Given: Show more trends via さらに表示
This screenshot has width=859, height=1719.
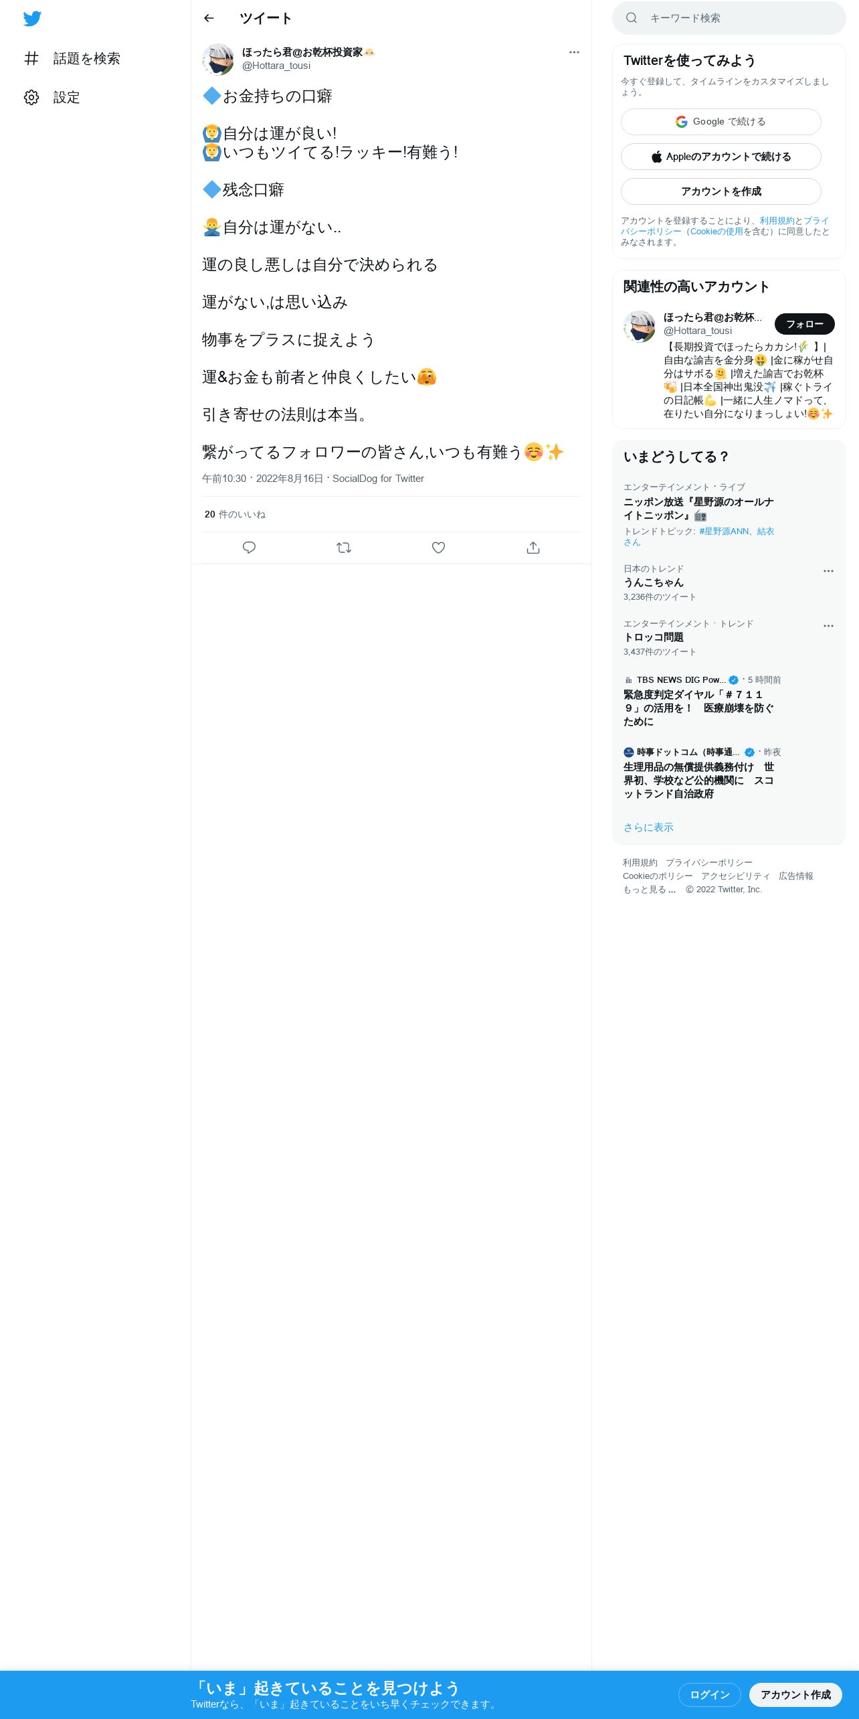Looking at the screenshot, I should pyautogui.click(x=648, y=827).
